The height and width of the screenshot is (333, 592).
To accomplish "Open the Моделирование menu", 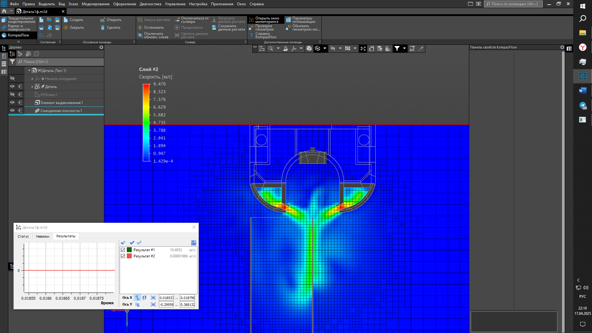I will (95, 4).
